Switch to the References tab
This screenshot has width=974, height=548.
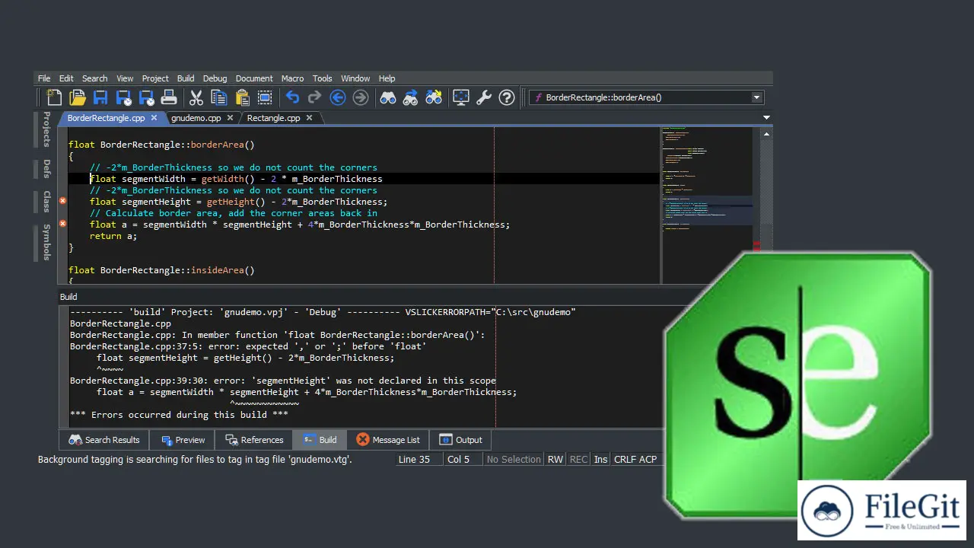tap(254, 440)
